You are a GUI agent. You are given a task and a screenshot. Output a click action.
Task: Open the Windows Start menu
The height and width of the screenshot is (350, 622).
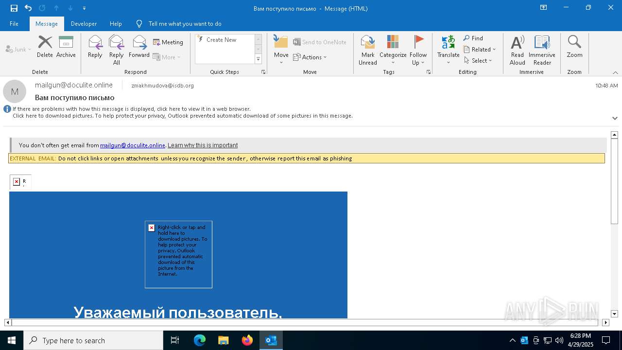coord(12,340)
